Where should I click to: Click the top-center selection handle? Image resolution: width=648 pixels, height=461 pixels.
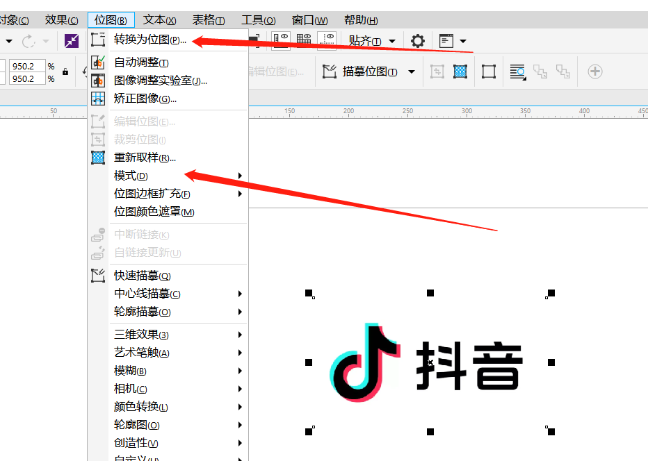[430, 293]
